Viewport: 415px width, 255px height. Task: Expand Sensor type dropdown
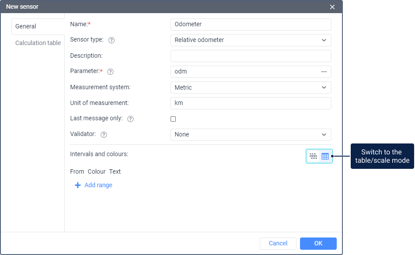click(251, 40)
